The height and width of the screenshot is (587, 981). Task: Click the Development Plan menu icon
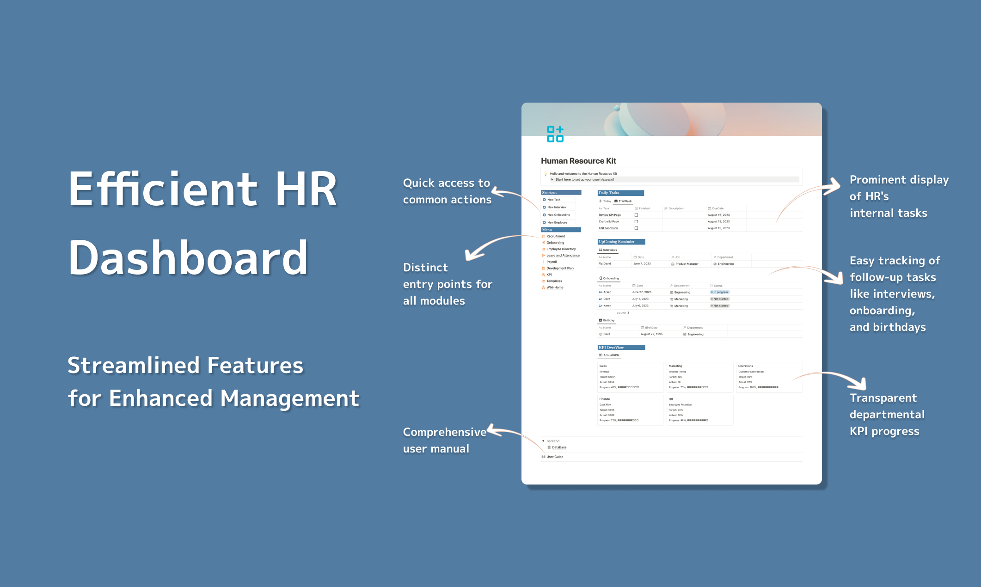tap(544, 268)
